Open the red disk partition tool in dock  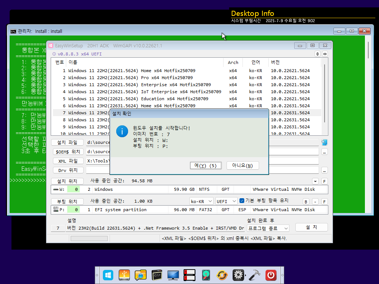[189, 275]
